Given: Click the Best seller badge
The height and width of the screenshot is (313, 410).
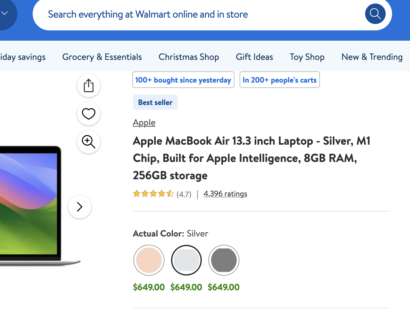Looking at the screenshot, I should tap(155, 102).
